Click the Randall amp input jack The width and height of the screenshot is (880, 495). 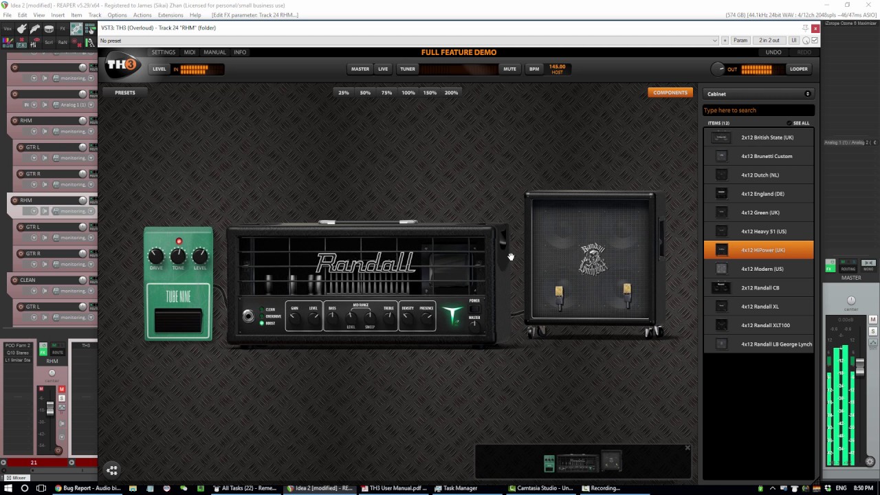click(248, 316)
